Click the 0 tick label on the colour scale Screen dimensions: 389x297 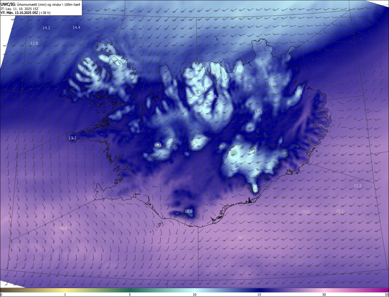1,295
